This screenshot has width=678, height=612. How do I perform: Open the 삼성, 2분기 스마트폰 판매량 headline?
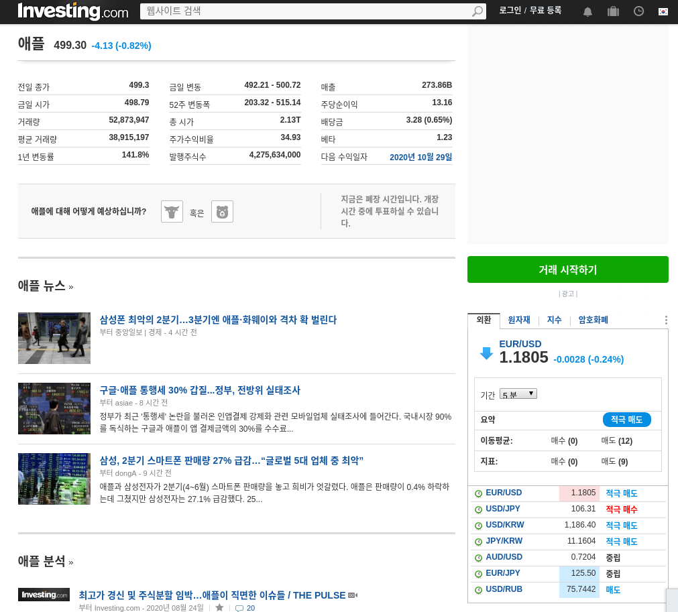tap(231, 461)
